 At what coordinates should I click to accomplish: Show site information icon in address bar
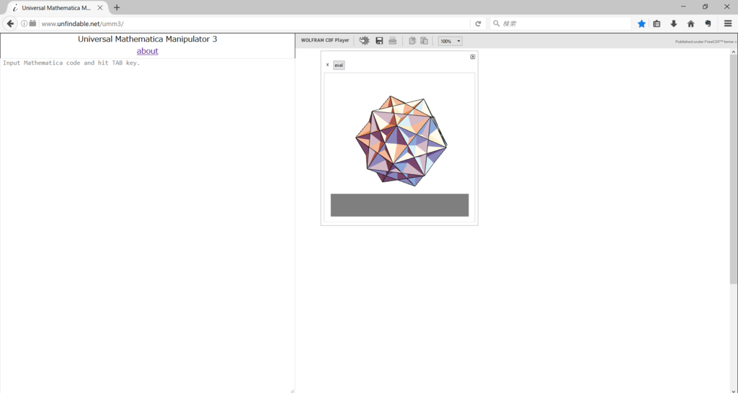24,24
